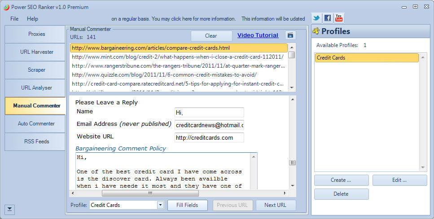Click the Previous URL button

232,205
